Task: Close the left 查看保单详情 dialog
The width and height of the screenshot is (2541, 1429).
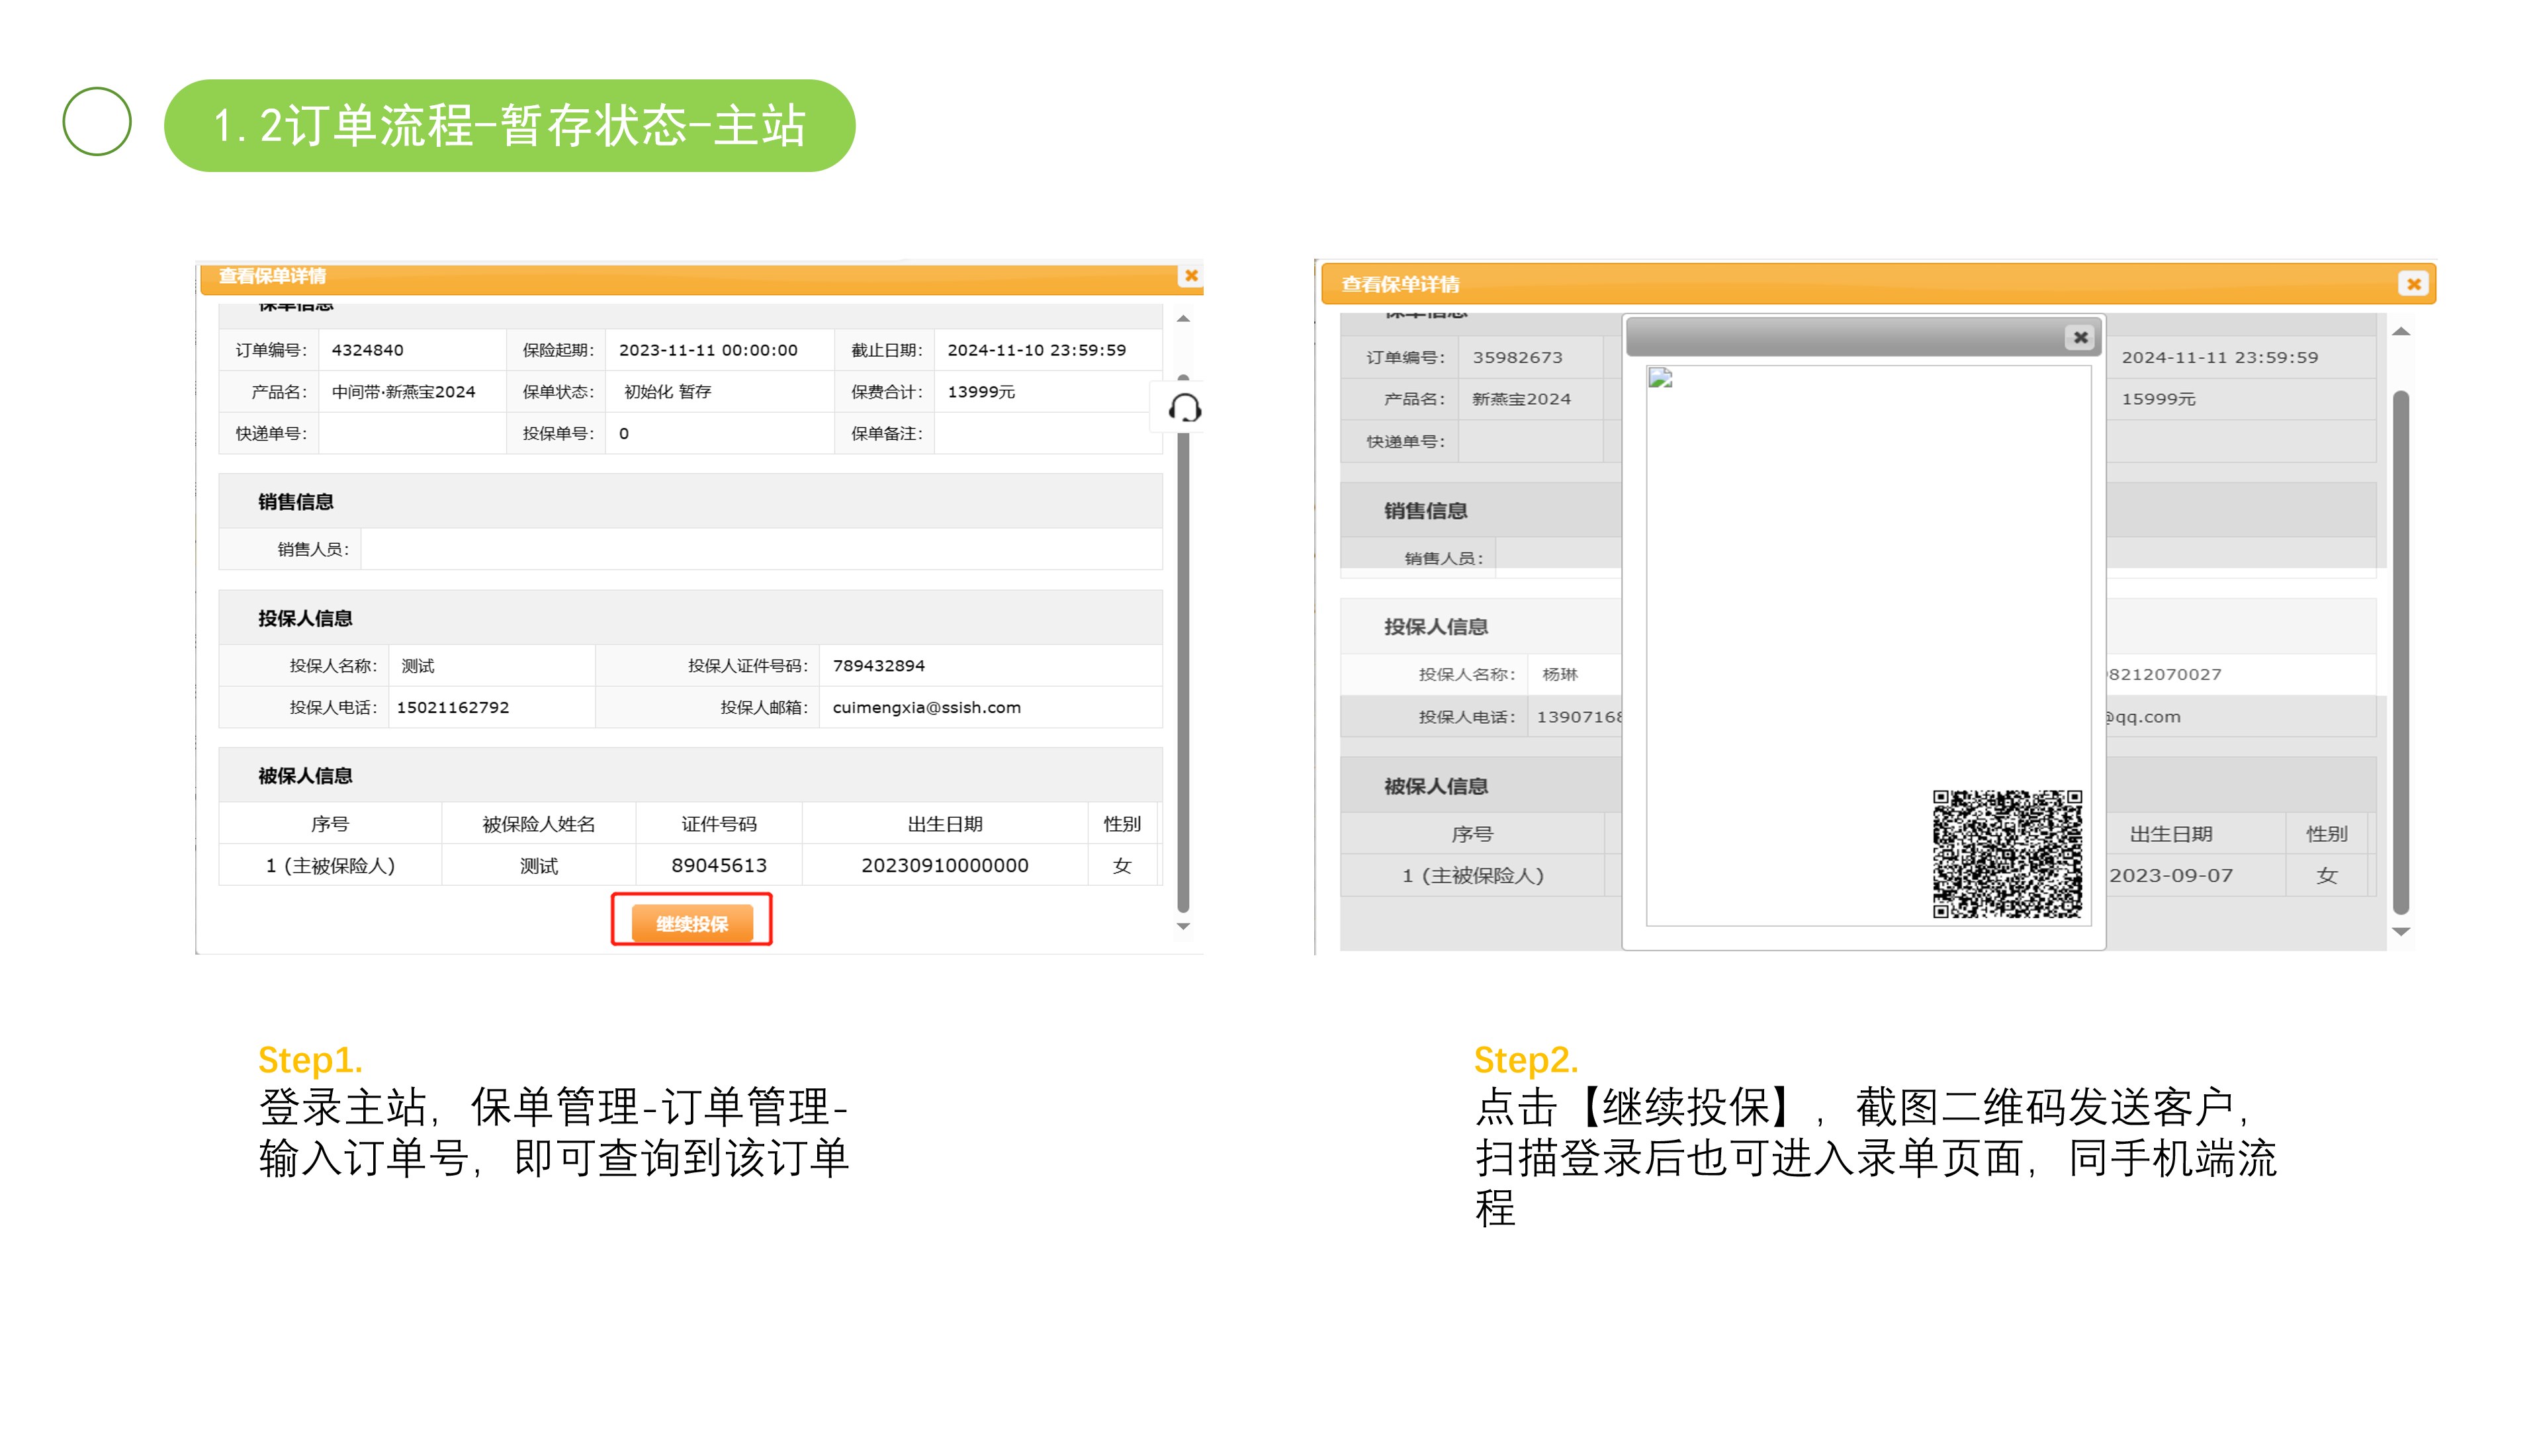Action: 1190,276
